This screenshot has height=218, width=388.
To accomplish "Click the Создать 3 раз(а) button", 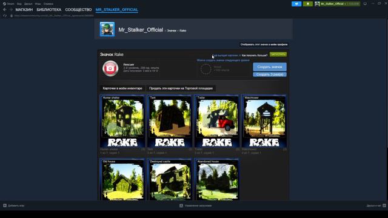I will [270, 74].
